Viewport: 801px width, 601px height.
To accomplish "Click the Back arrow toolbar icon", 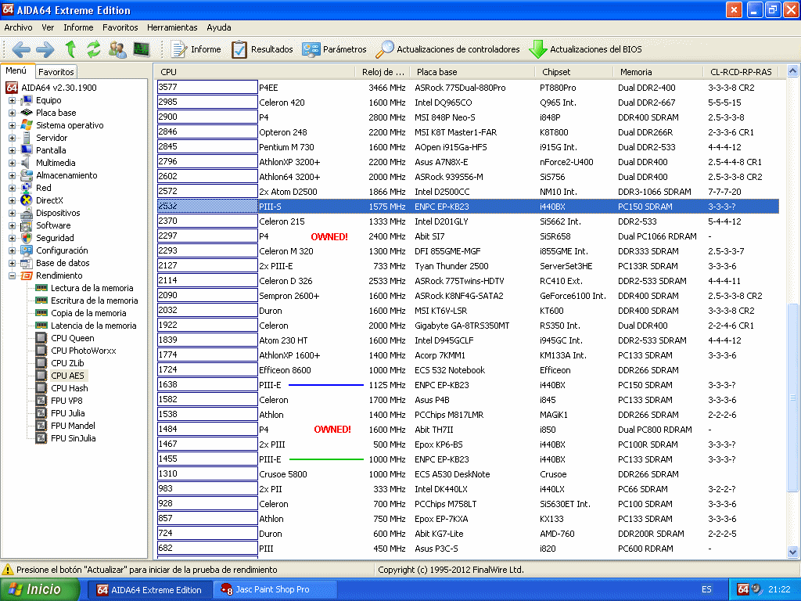I will [x=21, y=49].
